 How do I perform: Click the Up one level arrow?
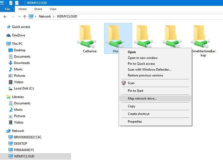(x=25, y=17)
